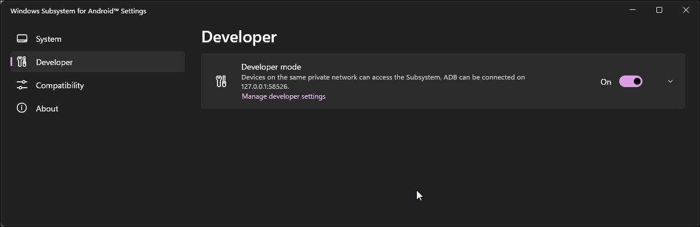This screenshot has height=227, width=700.
Task: Open the System page in sidebar
Action: [x=98, y=39]
